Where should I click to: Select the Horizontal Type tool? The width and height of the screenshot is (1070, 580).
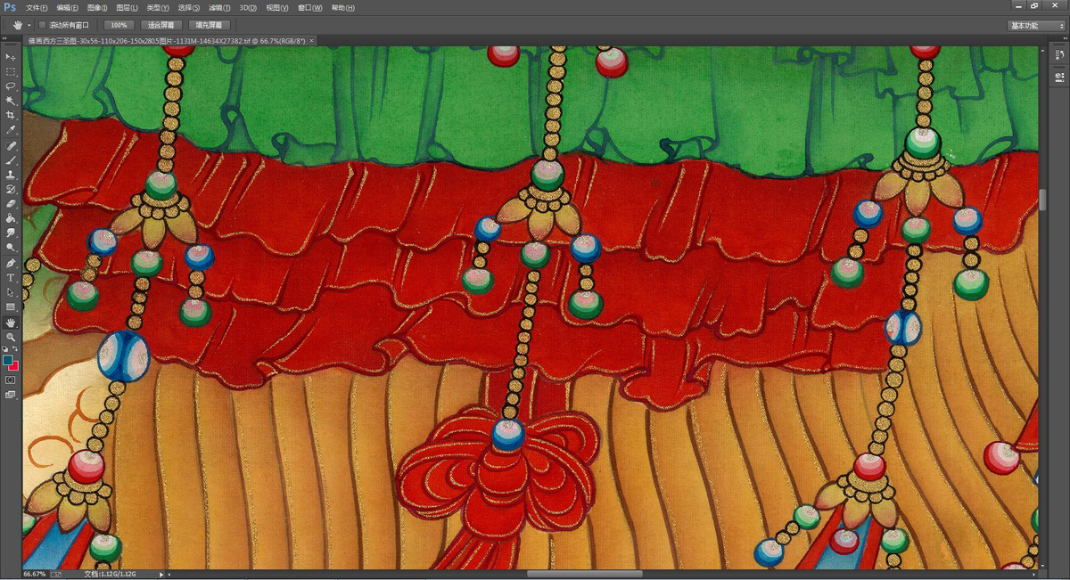11,278
